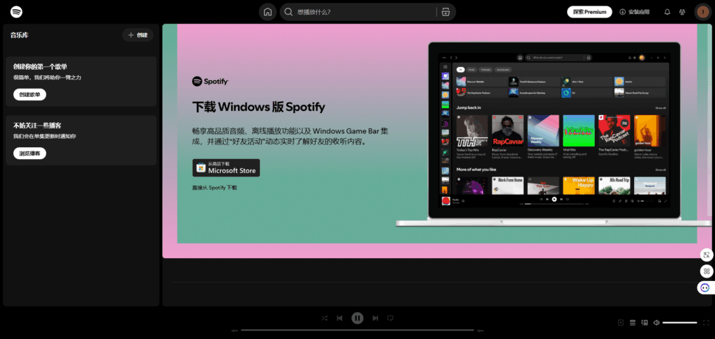
Task: Open the user profile avatar menu
Action: (x=702, y=12)
